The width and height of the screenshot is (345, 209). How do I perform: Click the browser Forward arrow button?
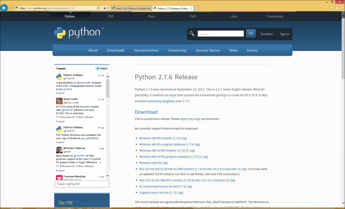tap(11, 8)
